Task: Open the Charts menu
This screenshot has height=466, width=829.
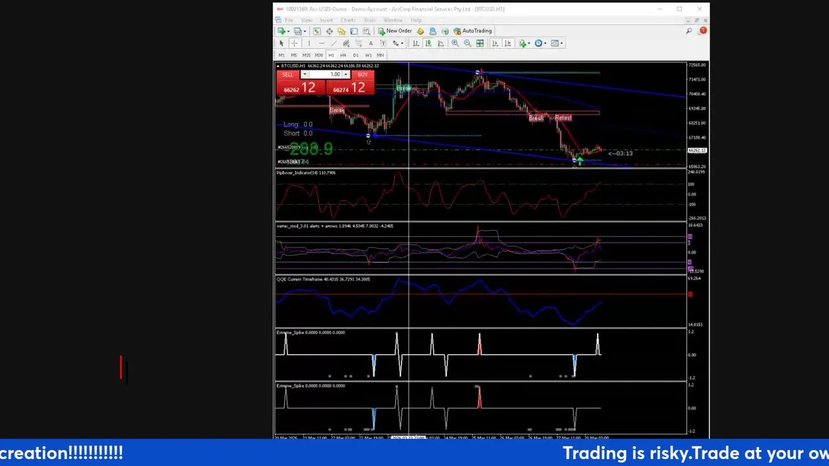Action: click(348, 20)
